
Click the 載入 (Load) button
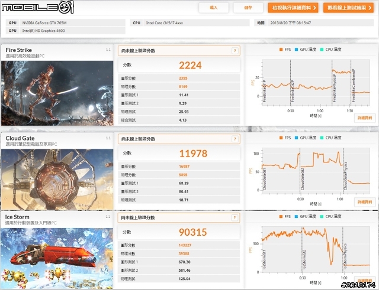tap(214, 8)
